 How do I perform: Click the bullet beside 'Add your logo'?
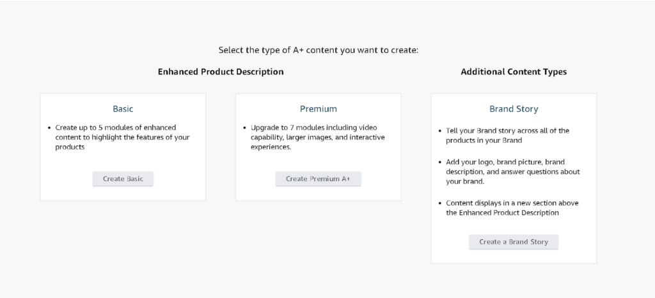[x=439, y=162]
